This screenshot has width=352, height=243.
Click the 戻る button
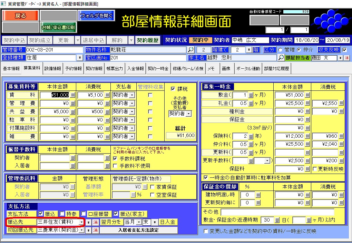(20, 16)
